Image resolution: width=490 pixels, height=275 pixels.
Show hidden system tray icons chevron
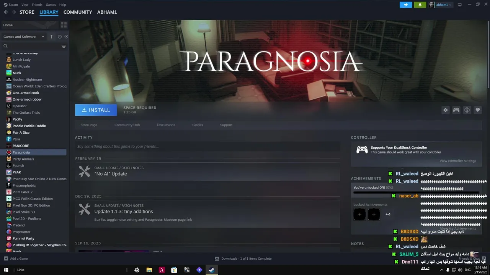(x=441, y=270)
